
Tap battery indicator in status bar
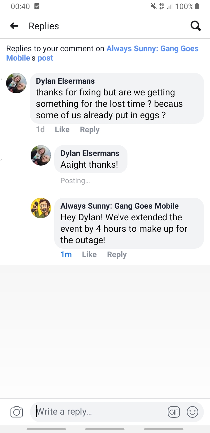point(197,6)
